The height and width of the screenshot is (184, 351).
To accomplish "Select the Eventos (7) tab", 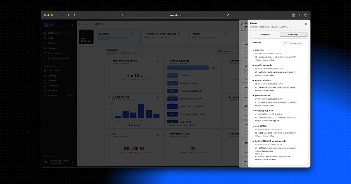I will click(x=293, y=35).
